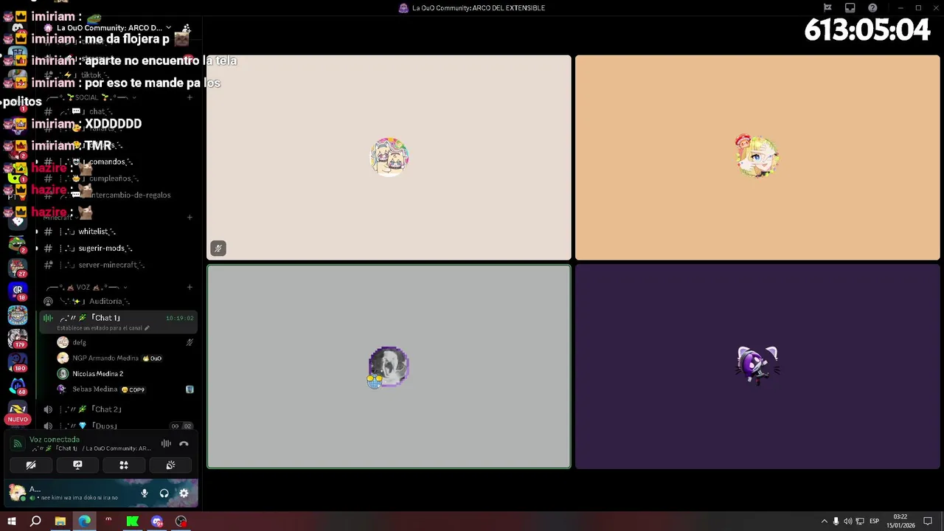944x531 pixels.
Task: Open the Windows notification center
Action: point(928,521)
